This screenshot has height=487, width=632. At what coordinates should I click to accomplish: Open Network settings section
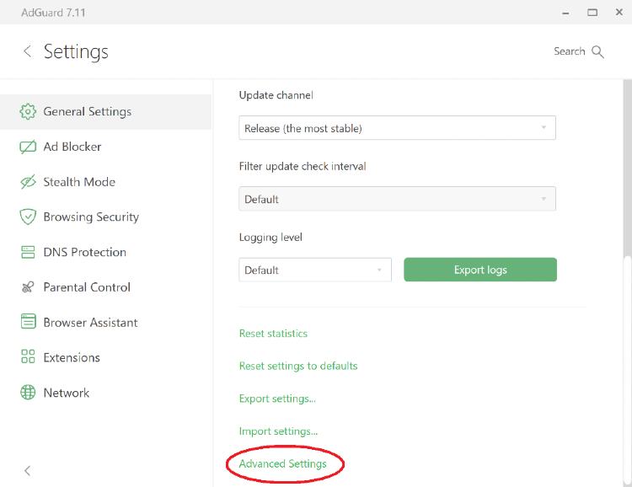click(x=105, y=393)
